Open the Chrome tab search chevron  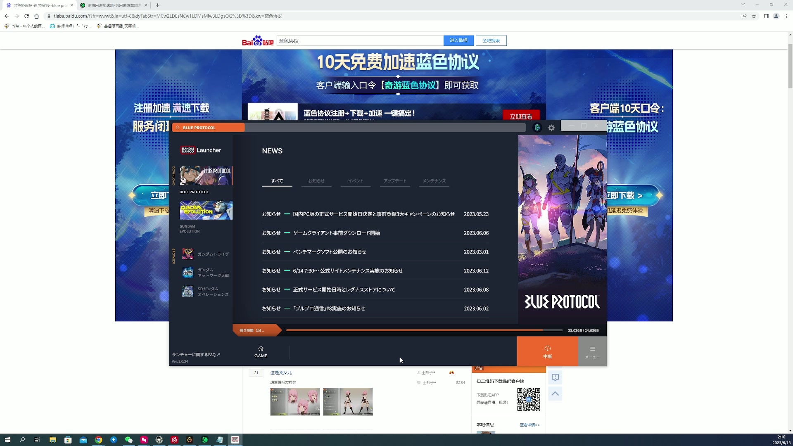tap(743, 5)
